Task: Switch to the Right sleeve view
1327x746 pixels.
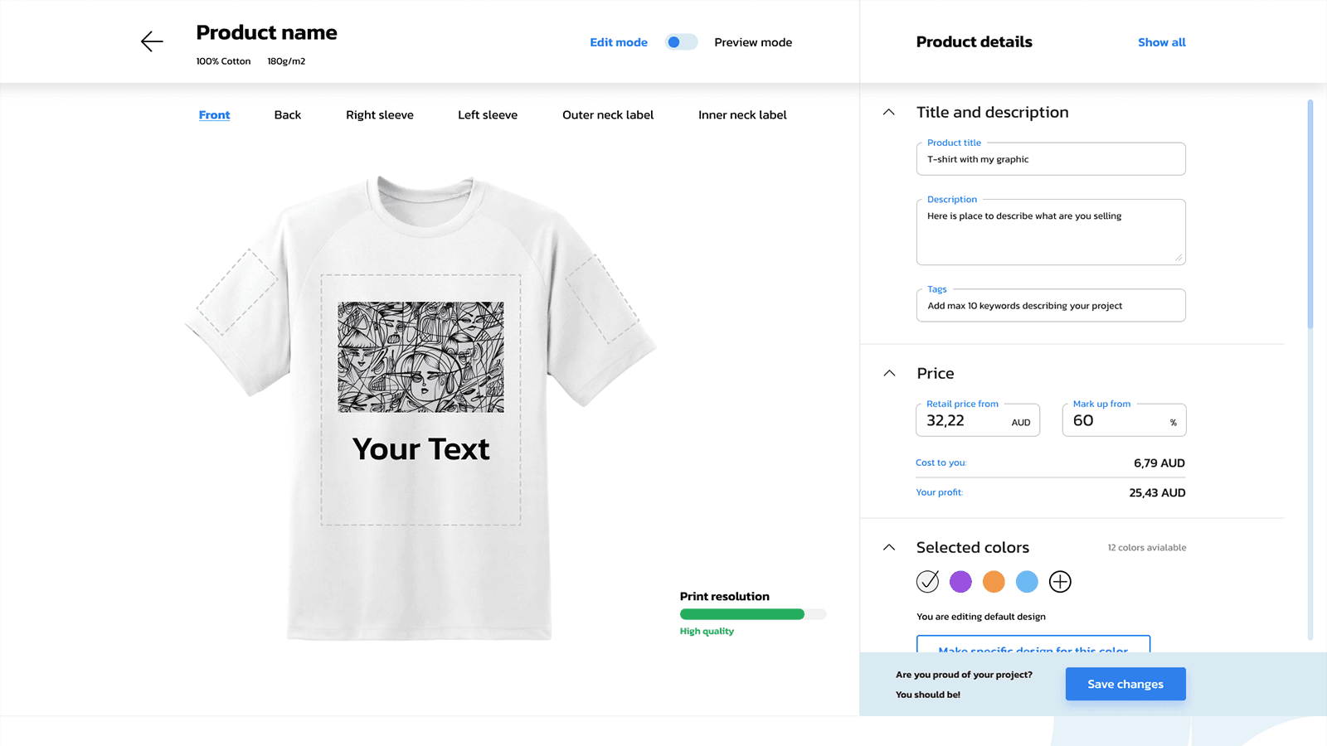Action: click(x=379, y=114)
